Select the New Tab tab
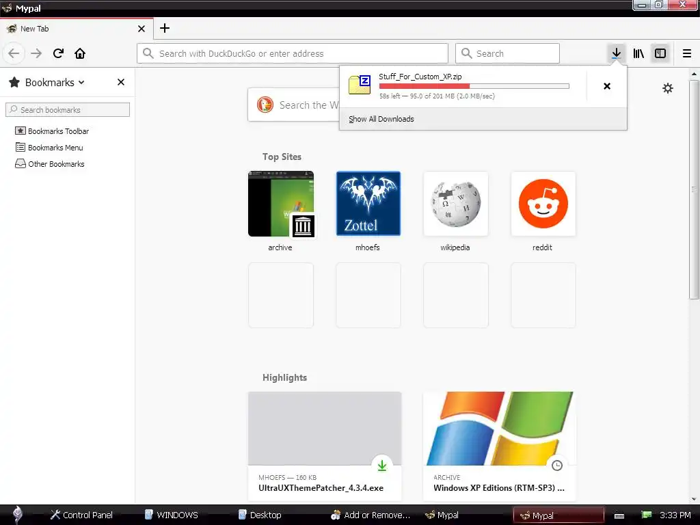Viewport: 700px width, 525px height. tap(77, 29)
